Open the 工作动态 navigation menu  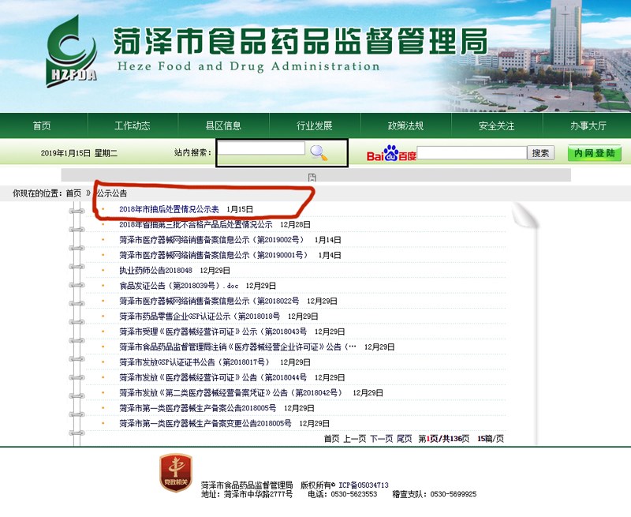pyautogui.click(x=132, y=126)
